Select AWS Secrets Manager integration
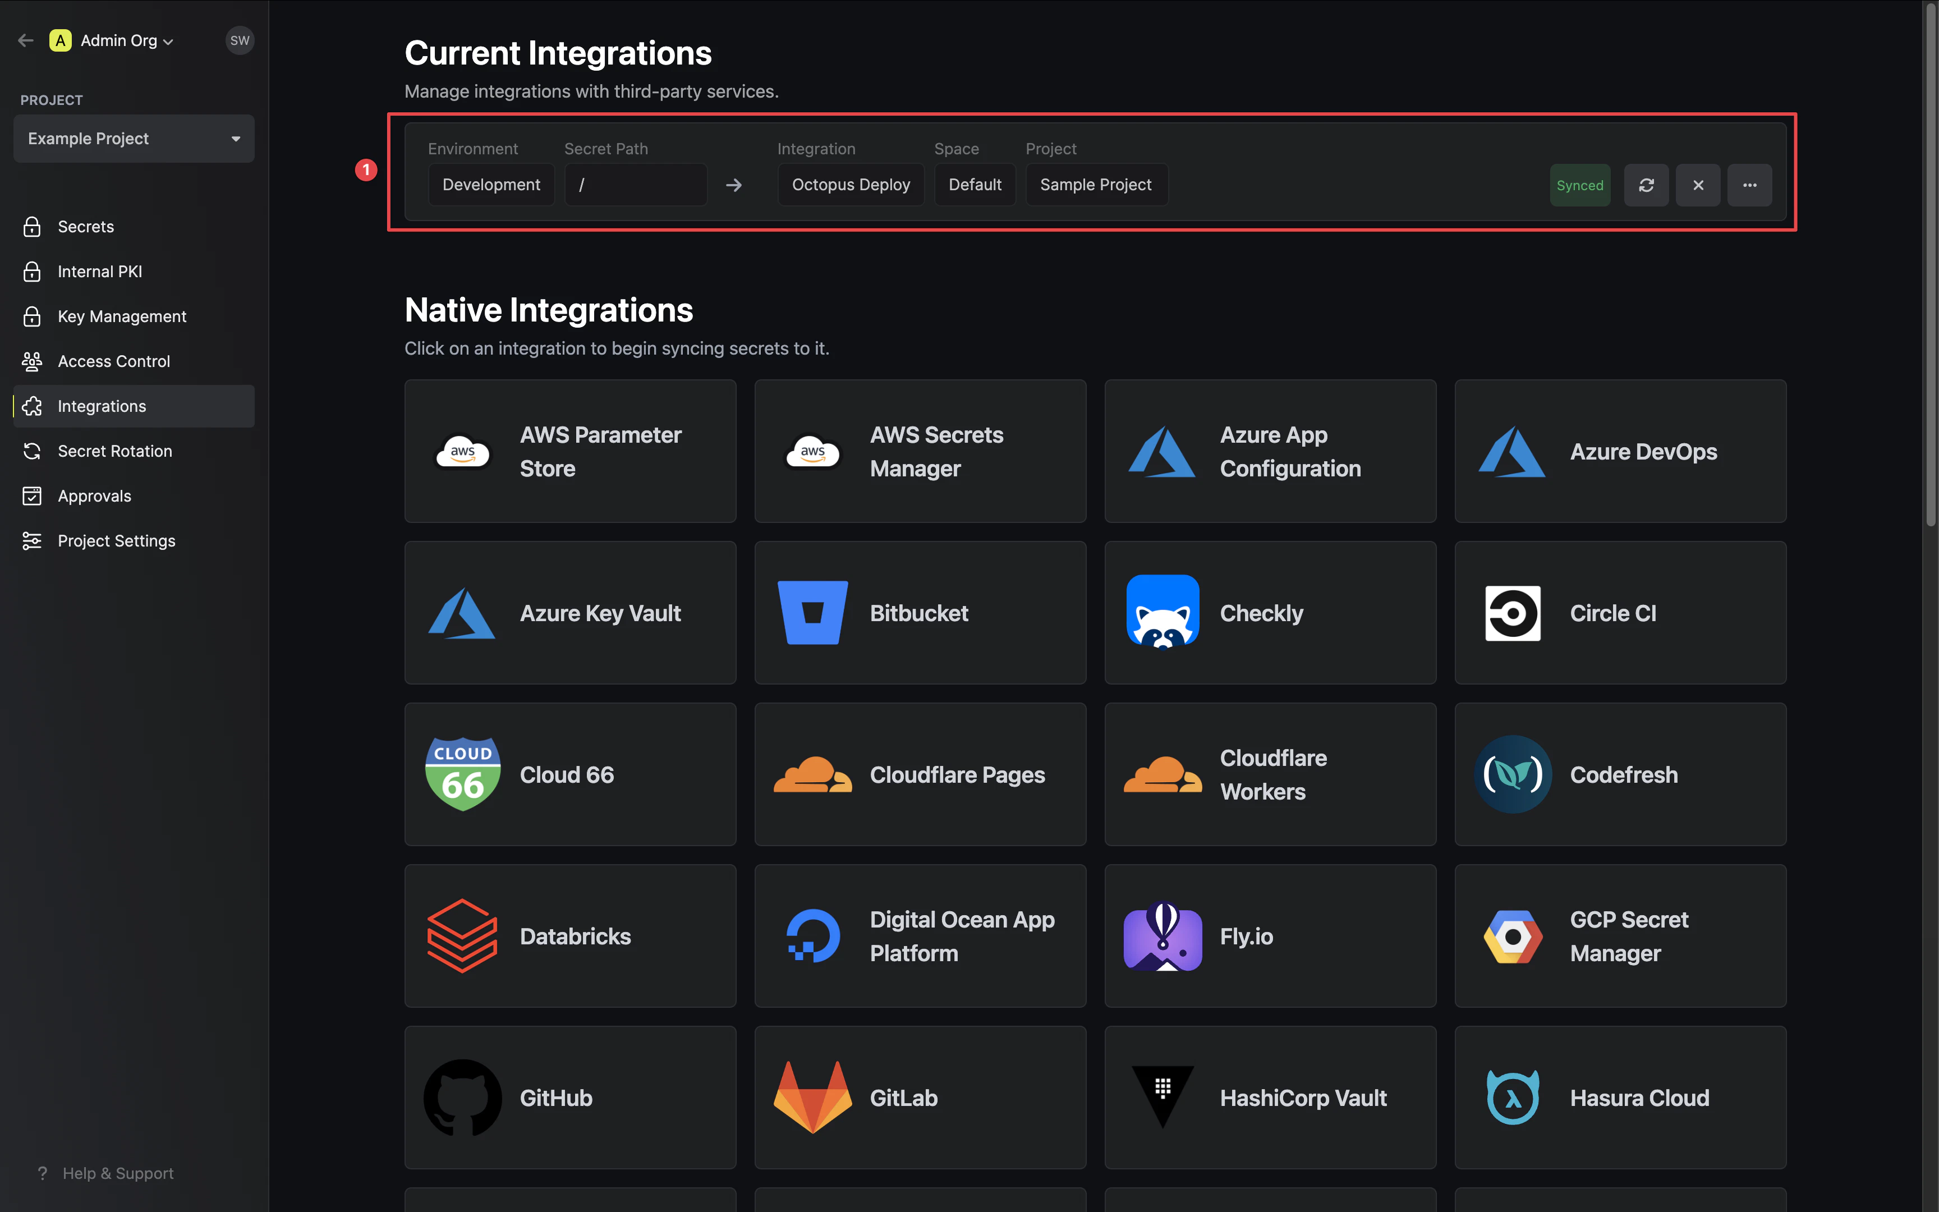 point(921,451)
